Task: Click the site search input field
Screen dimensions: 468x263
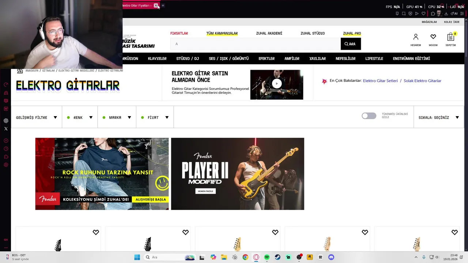Action: click(x=255, y=44)
